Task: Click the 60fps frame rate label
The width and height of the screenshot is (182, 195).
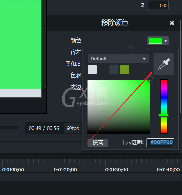Action: (x=73, y=128)
